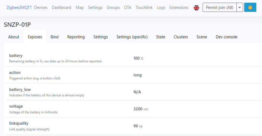Screen dimensions: 262x136
Task: Switch to the About tab
Action: point(14,37)
